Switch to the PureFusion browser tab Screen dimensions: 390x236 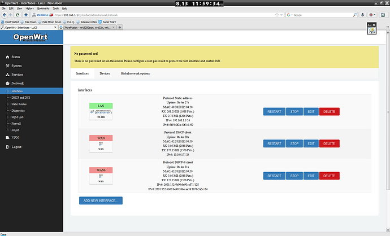click(87, 28)
